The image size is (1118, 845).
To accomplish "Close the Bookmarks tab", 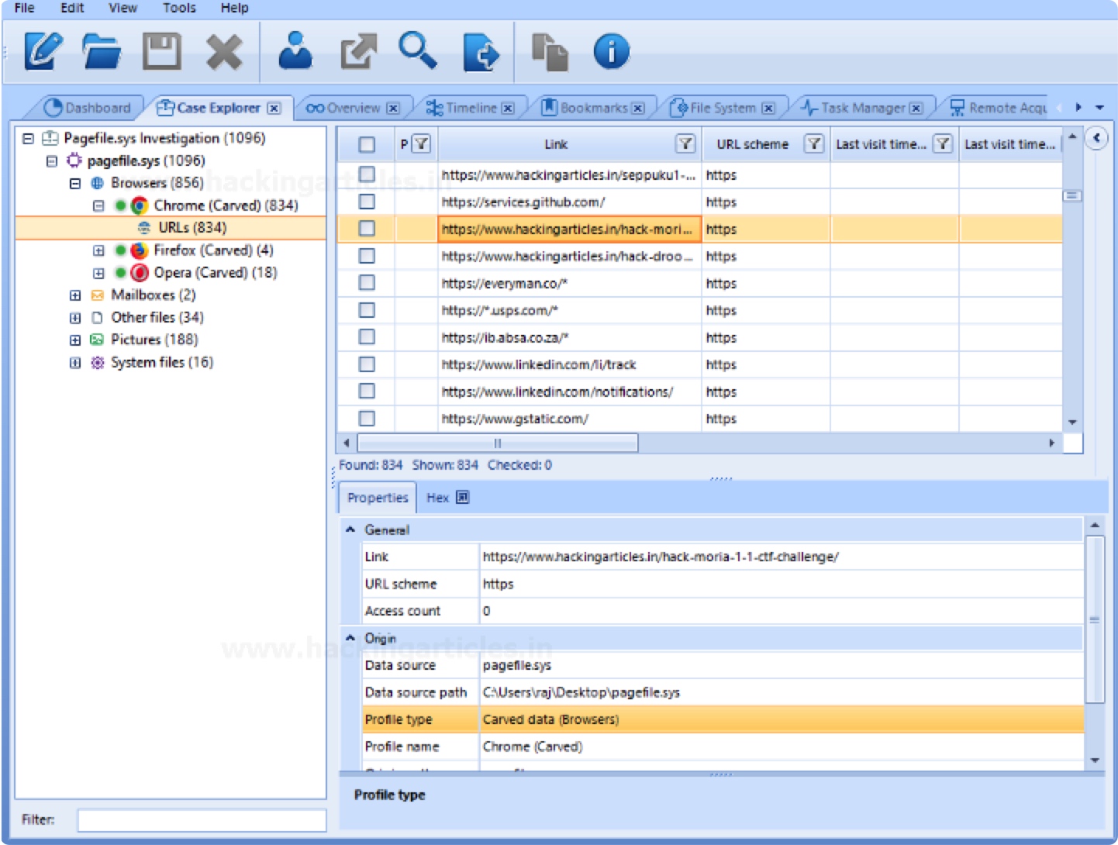I will pos(638,108).
